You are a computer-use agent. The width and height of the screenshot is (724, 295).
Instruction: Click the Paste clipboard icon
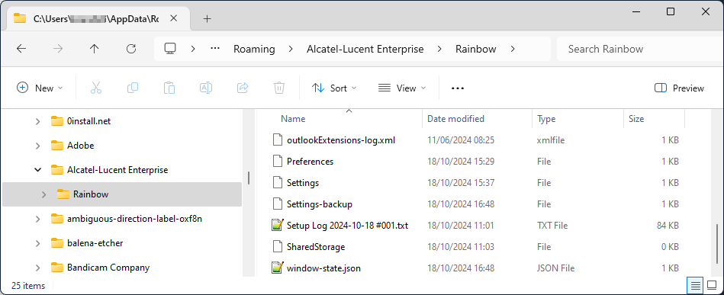169,88
